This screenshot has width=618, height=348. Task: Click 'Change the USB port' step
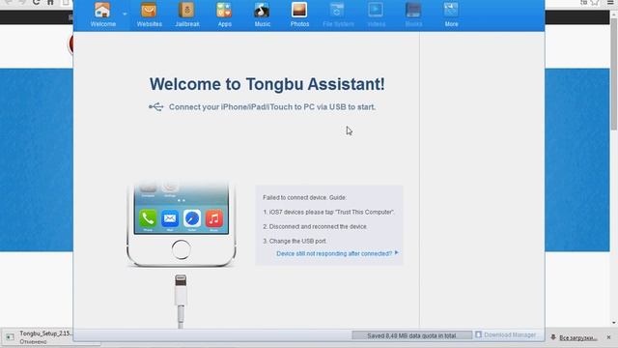[x=295, y=241]
